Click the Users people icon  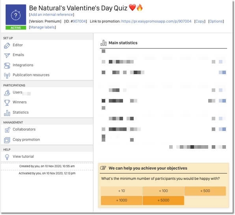(x=7, y=93)
